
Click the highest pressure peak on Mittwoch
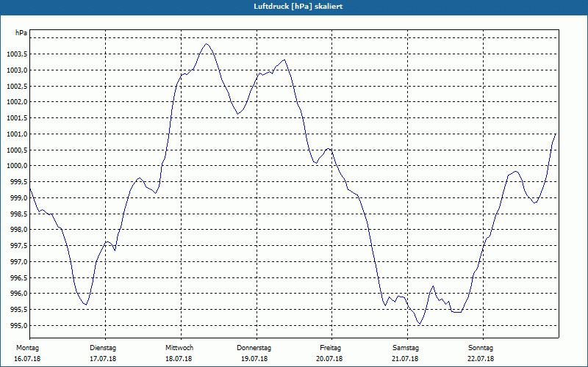pyautogui.click(x=207, y=44)
